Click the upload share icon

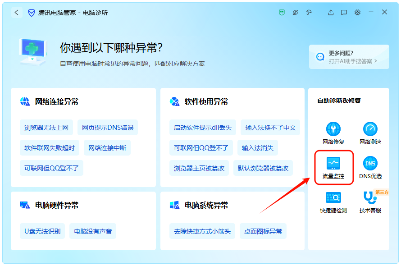click(331, 12)
